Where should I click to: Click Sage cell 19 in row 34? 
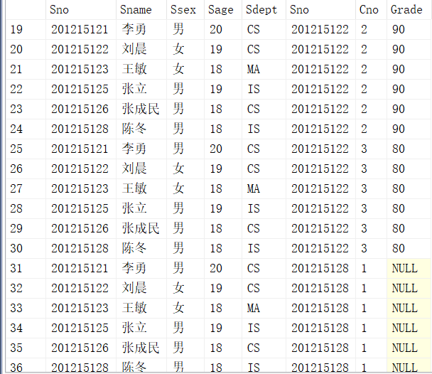pyautogui.click(x=223, y=328)
